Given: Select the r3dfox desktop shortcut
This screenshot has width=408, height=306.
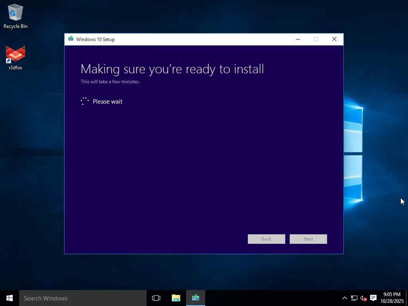Looking at the screenshot, I should [16, 58].
